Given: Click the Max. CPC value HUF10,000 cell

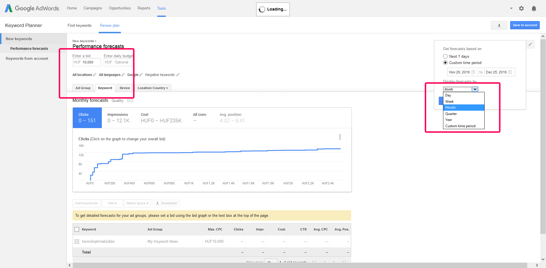Looking at the screenshot, I should point(214,242).
